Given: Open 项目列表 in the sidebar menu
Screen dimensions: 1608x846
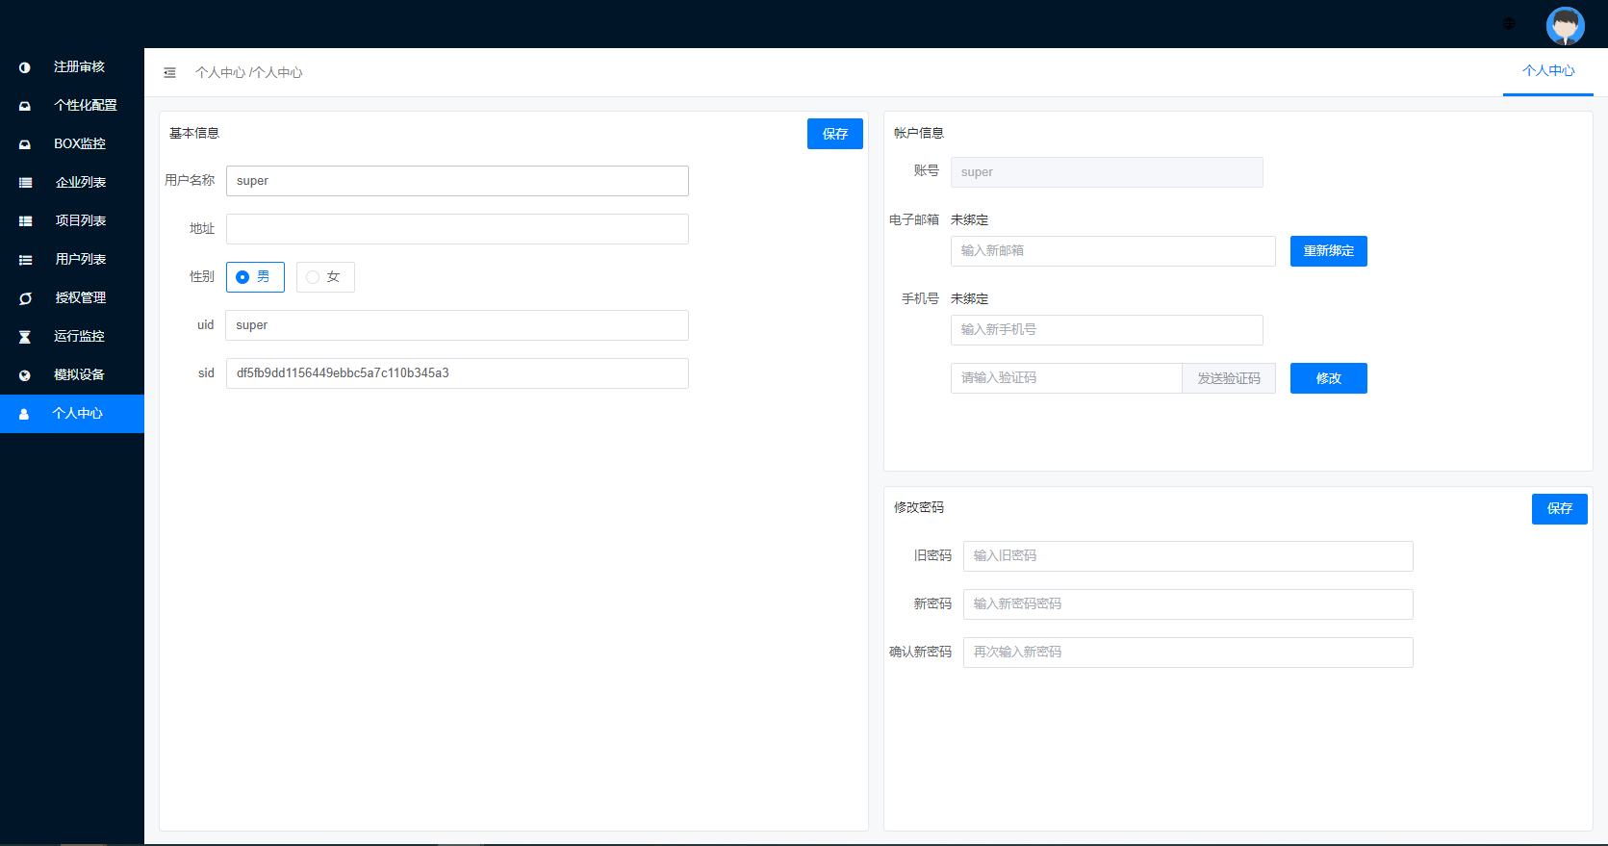Looking at the screenshot, I should click(x=80, y=220).
